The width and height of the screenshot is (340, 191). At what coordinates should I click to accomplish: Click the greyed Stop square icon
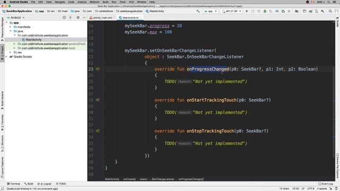[x=289, y=11]
